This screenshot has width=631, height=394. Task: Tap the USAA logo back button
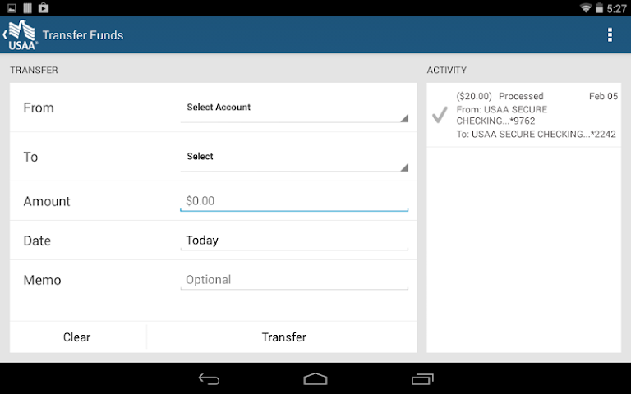pyautogui.click(x=20, y=35)
